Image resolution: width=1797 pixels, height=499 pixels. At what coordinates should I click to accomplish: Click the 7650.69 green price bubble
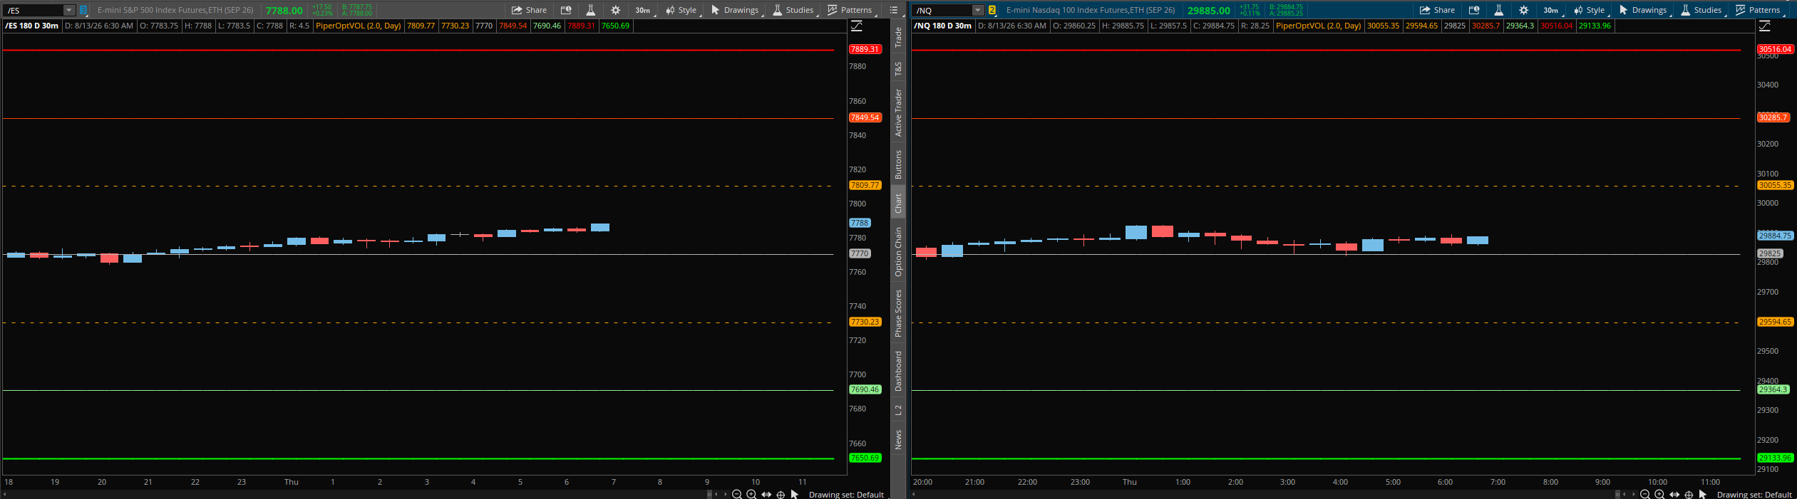coord(865,458)
